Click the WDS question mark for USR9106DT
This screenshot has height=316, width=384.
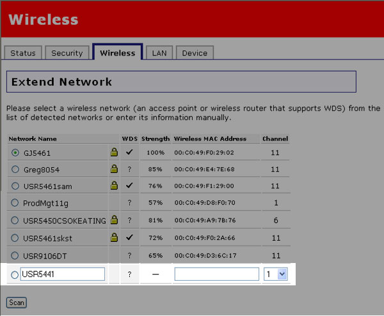(x=129, y=255)
